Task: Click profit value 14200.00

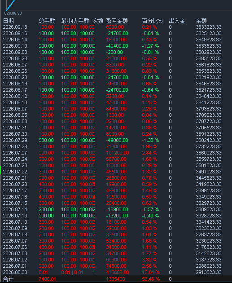Action: [116, 128]
